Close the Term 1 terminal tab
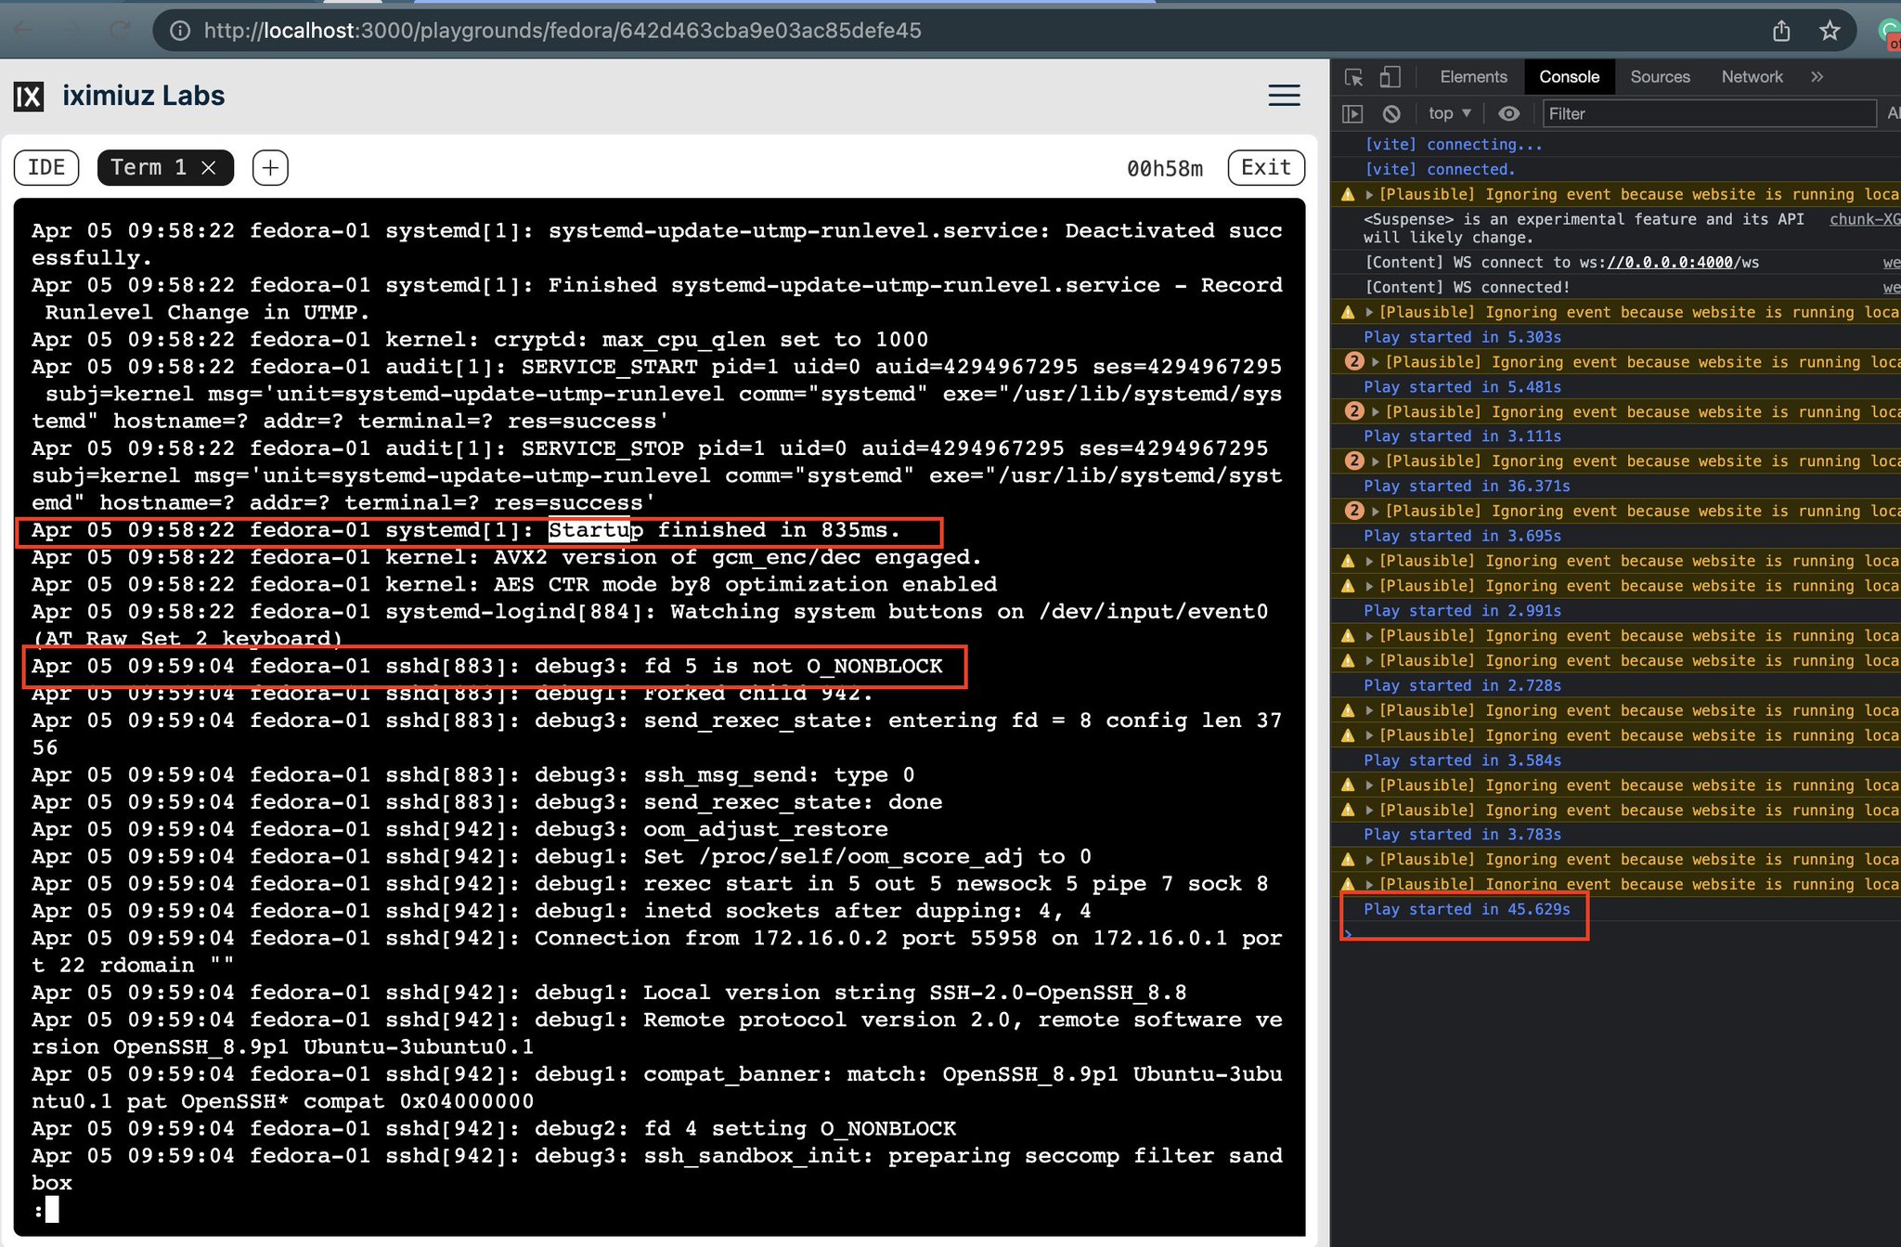The height and width of the screenshot is (1247, 1901). click(x=209, y=167)
